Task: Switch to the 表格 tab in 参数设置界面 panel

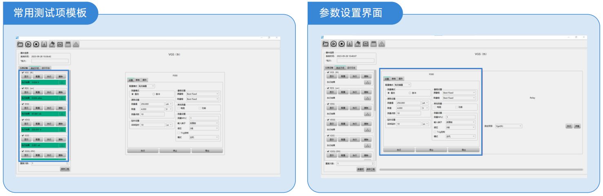Action: tap(394, 79)
